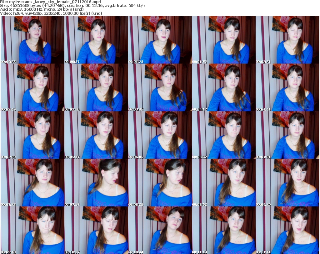Select the thumbnail stamped 00:03:45
Image resolution: width=320 pixels, height=254 pixels.
(160, 87)
